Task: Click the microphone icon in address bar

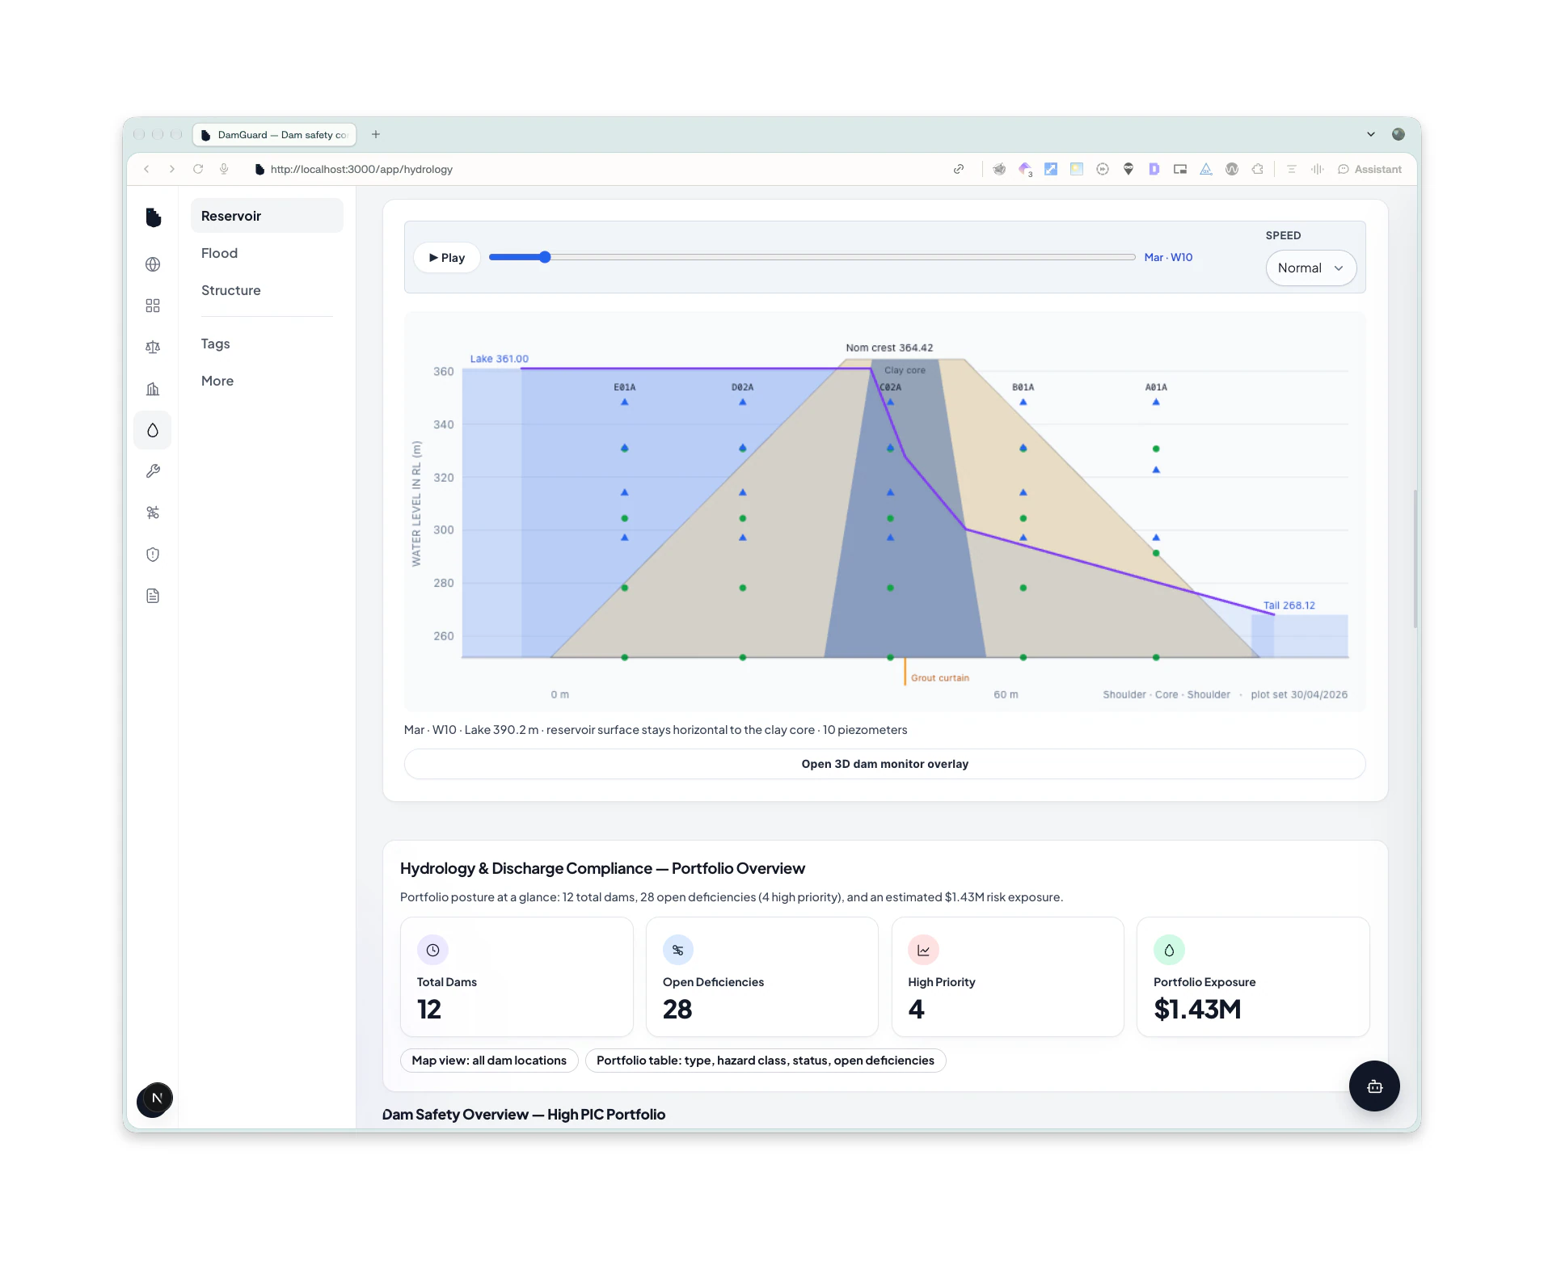Action: (224, 169)
